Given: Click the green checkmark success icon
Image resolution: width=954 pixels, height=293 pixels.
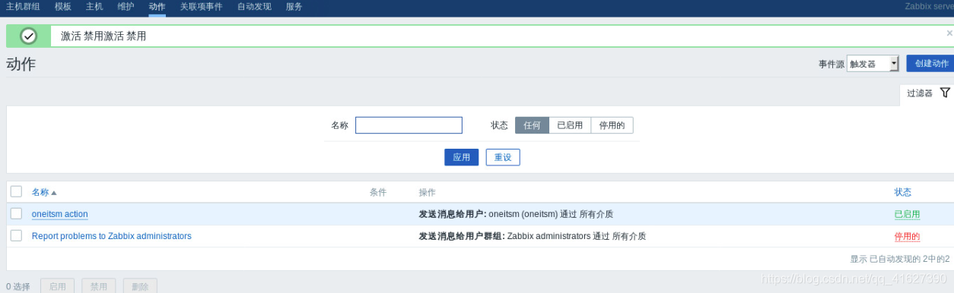Looking at the screenshot, I should [28, 36].
